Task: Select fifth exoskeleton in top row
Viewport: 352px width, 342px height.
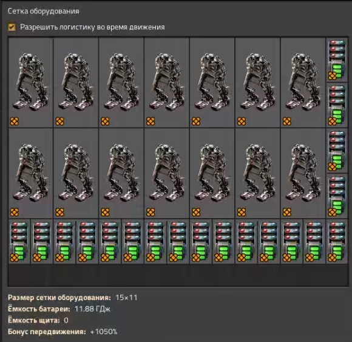Action: point(212,83)
